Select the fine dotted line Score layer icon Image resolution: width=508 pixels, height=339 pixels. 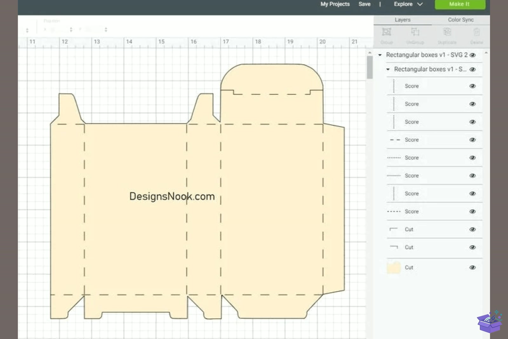tap(394, 158)
